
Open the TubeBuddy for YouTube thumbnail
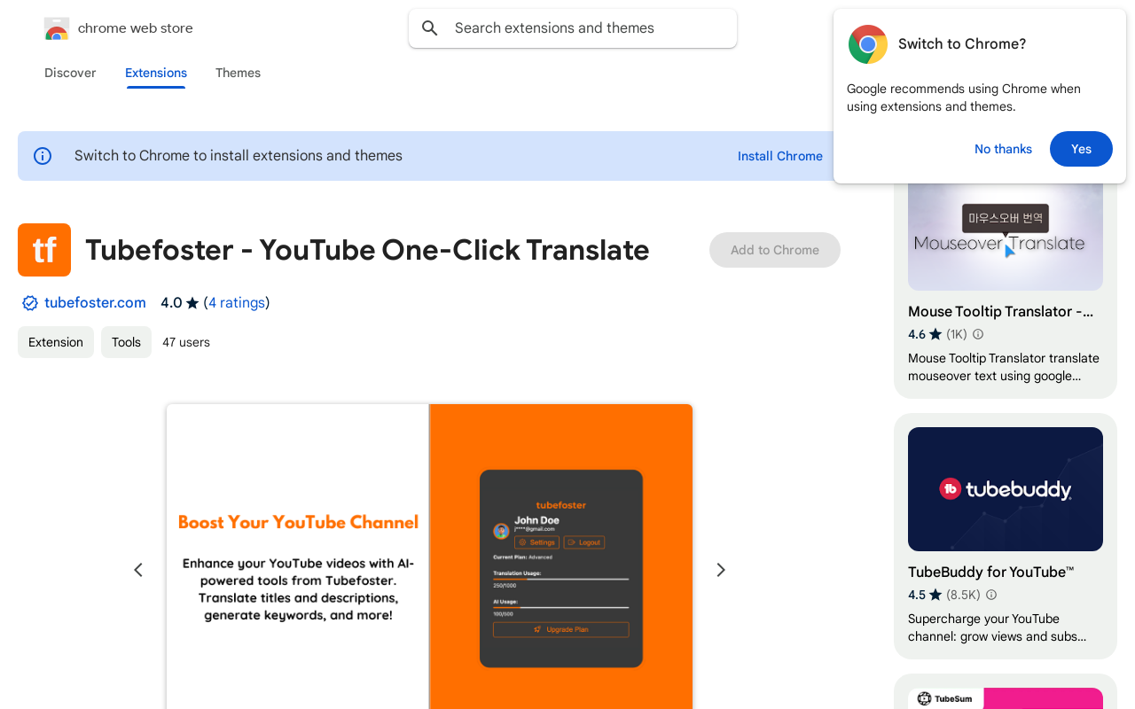coord(1006,489)
